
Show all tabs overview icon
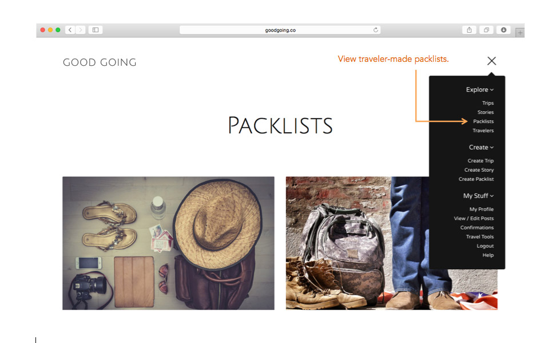tap(486, 30)
